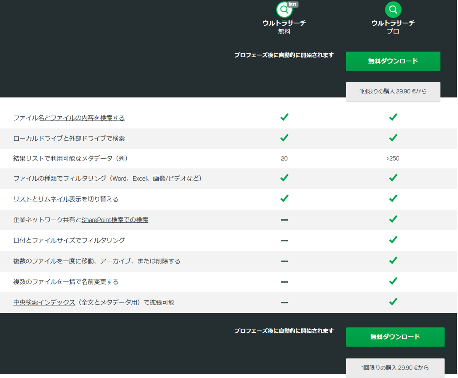Click Pro checkmark for ファイル名 search row

[393, 117]
